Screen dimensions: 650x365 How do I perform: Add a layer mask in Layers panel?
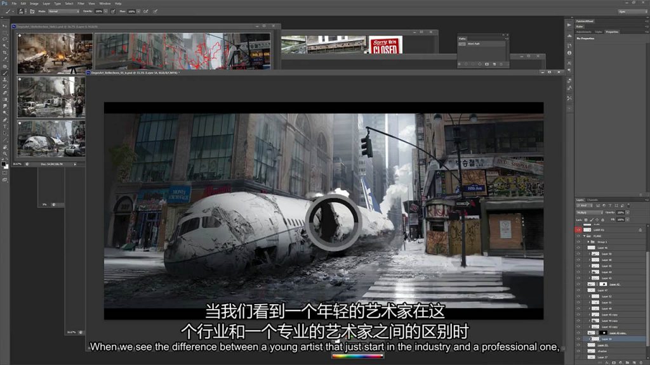[614, 362]
